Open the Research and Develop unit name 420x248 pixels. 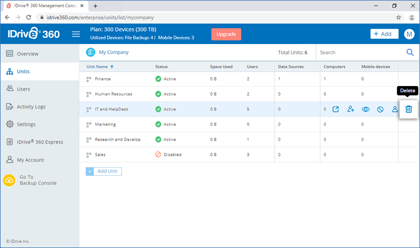point(118,139)
